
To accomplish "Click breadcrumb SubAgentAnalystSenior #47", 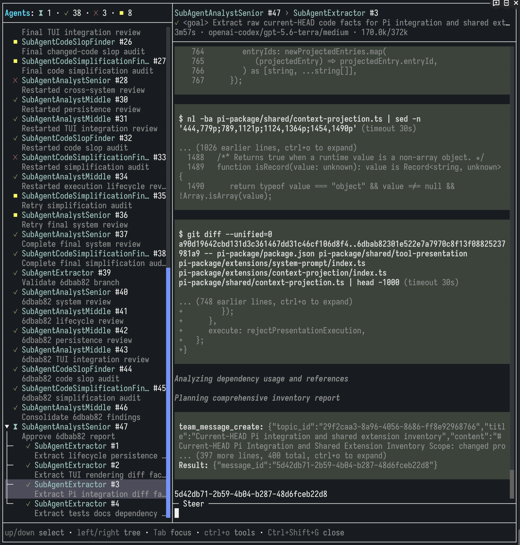I will (x=227, y=13).
